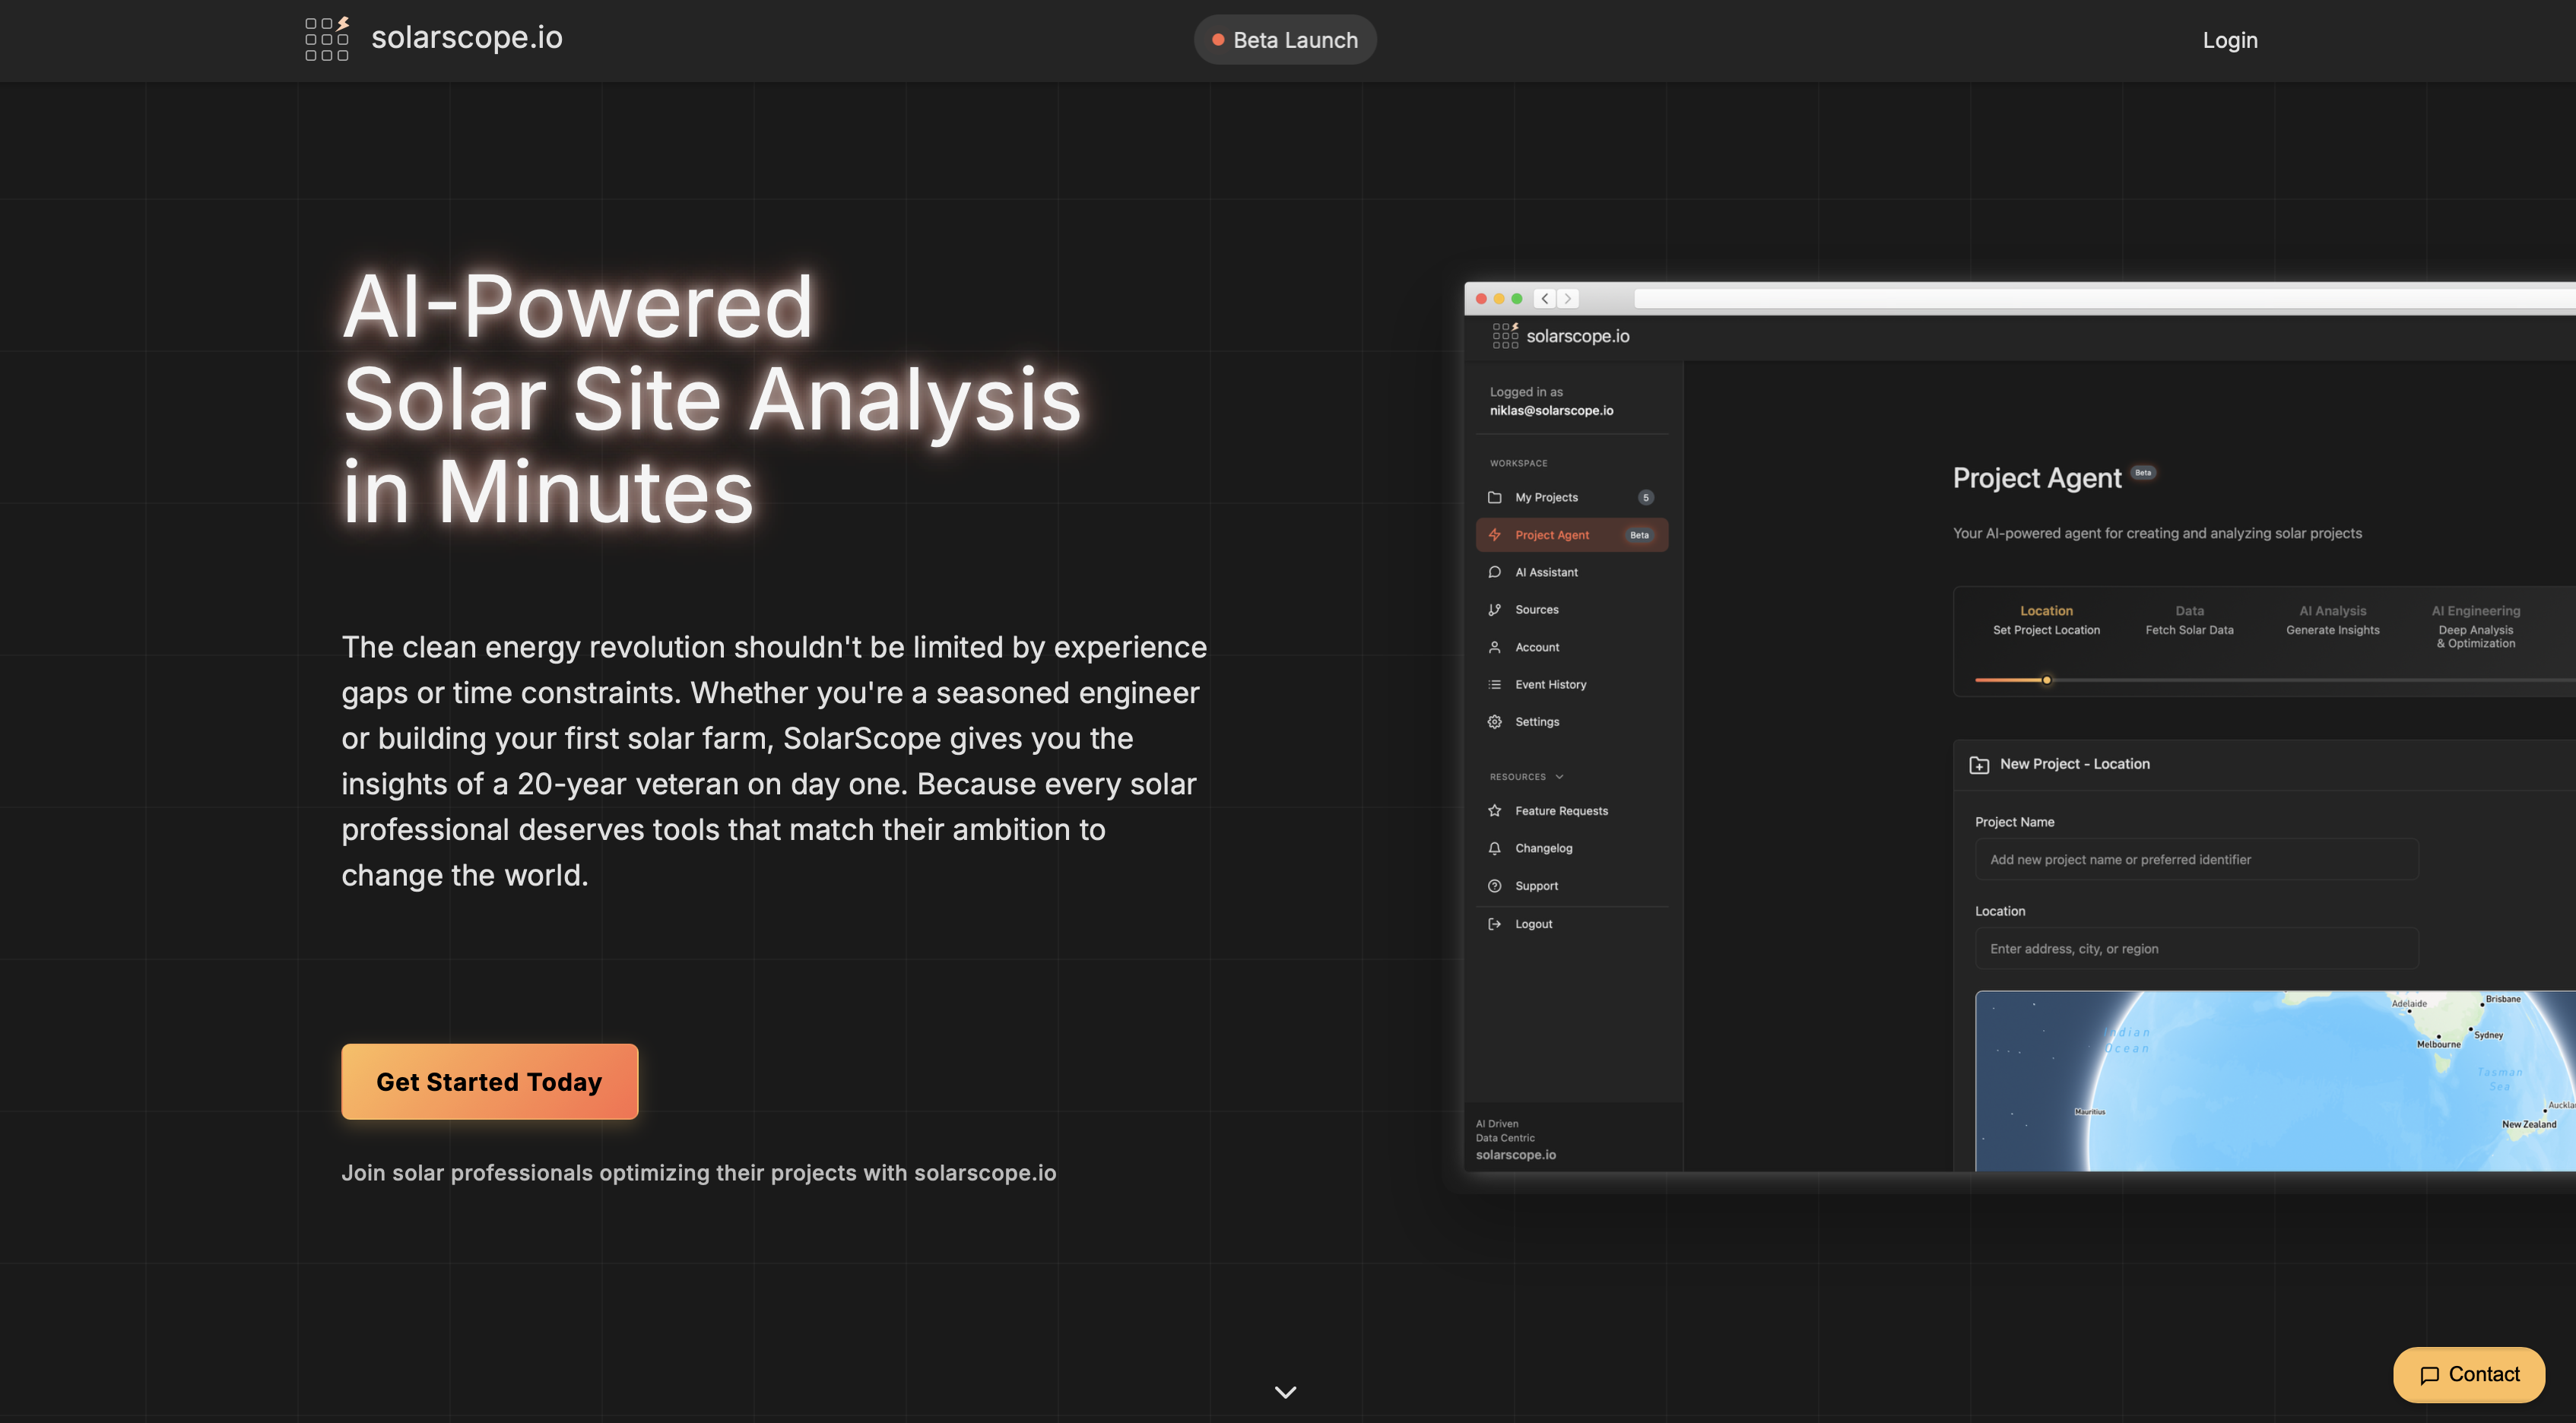Click the solarscope.io footer text in sidebar
2576x1423 pixels.
coord(1516,1154)
